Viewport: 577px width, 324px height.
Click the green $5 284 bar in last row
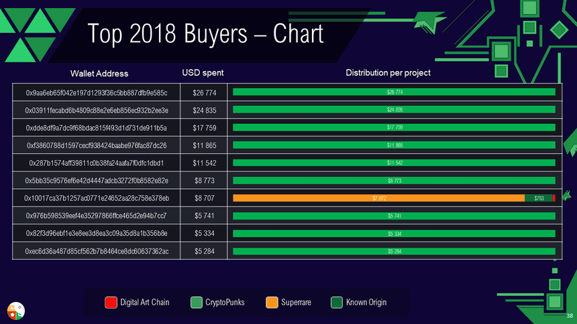point(394,251)
